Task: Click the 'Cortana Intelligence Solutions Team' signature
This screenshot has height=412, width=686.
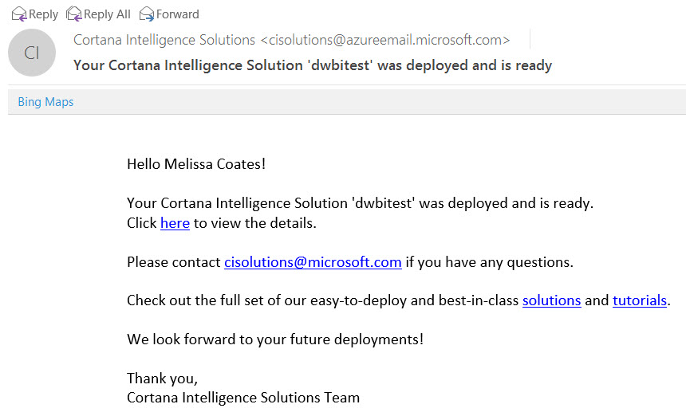Action: tap(243, 398)
